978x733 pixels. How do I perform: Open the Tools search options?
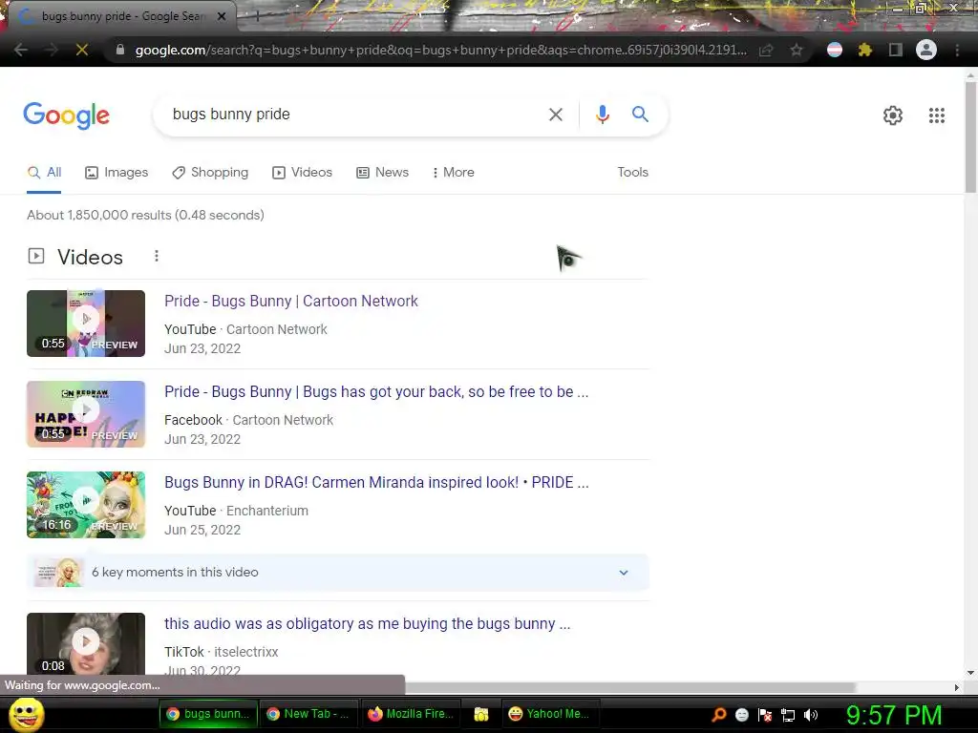632,172
